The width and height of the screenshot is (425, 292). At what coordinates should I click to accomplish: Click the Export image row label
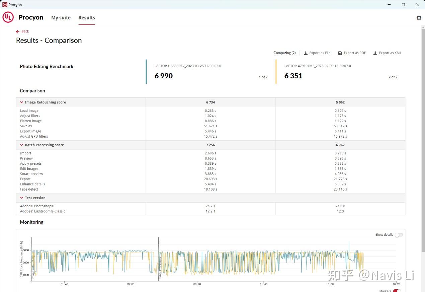30,131
